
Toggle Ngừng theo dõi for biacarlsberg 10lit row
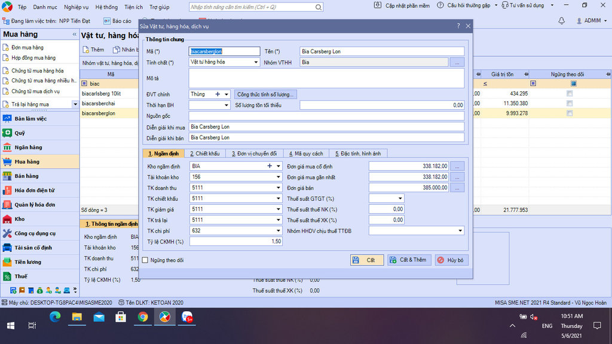[570, 94]
